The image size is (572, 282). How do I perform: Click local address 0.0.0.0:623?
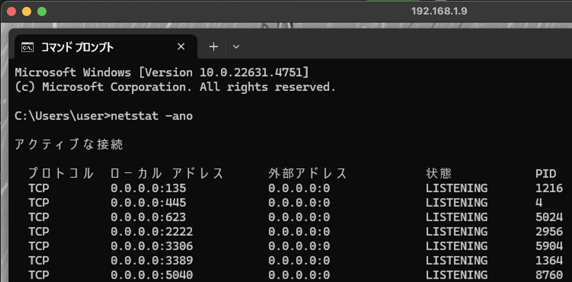click(149, 217)
